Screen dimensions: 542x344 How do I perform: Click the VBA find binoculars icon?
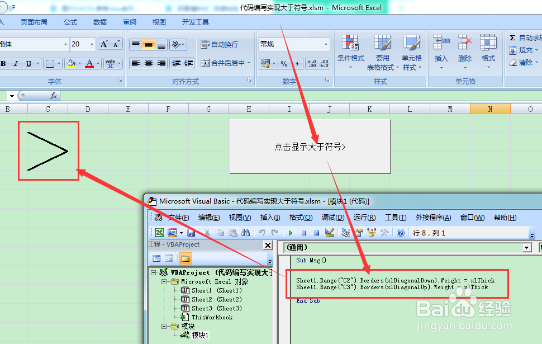[x=245, y=233]
